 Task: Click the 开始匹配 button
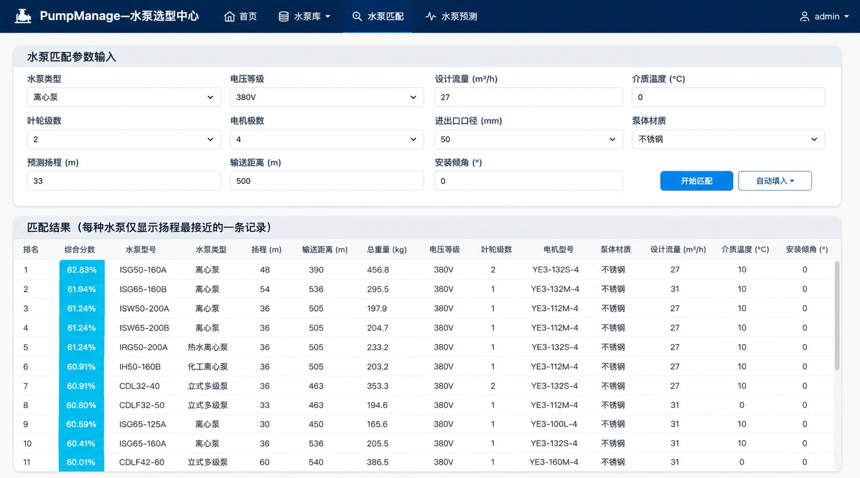coord(696,181)
